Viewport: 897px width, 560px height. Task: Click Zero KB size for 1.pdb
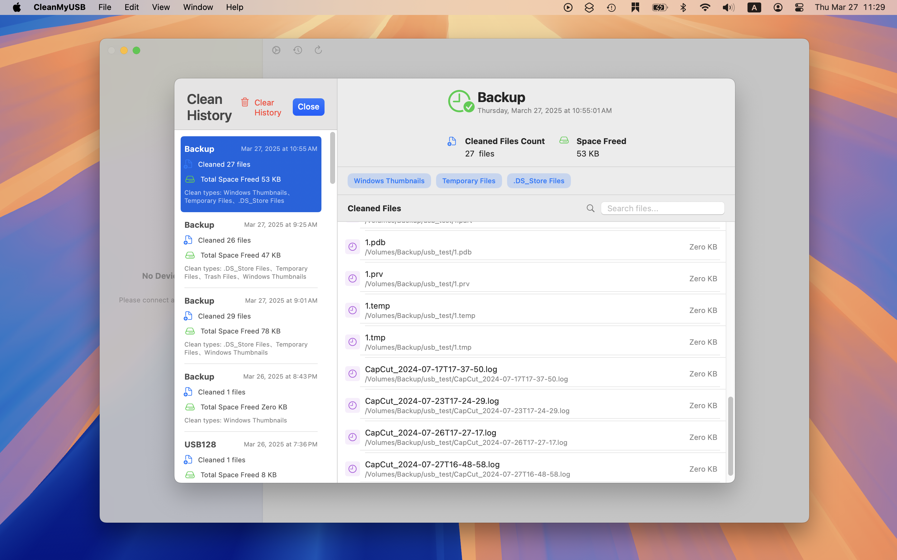pos(703,247)
